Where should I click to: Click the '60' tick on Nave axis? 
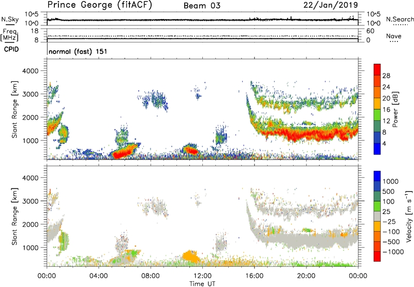coord(370,31)
